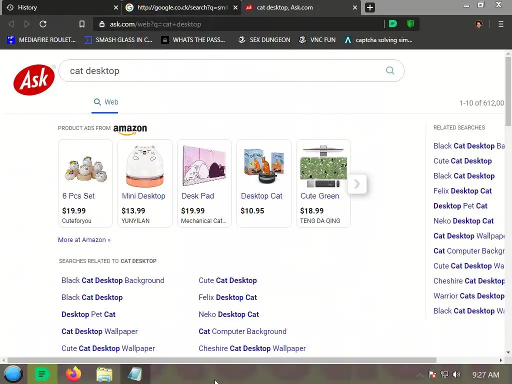Click the green reader note icon in address bar
The height and width of the screenshot is (384, 512).
click(x=393, y=24)
